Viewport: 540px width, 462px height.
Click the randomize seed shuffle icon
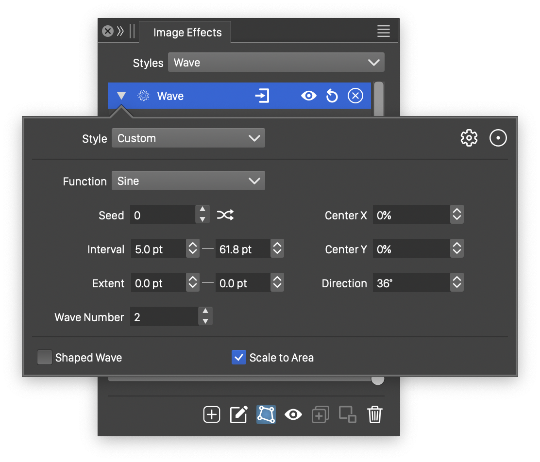click(x=225, y=215)
